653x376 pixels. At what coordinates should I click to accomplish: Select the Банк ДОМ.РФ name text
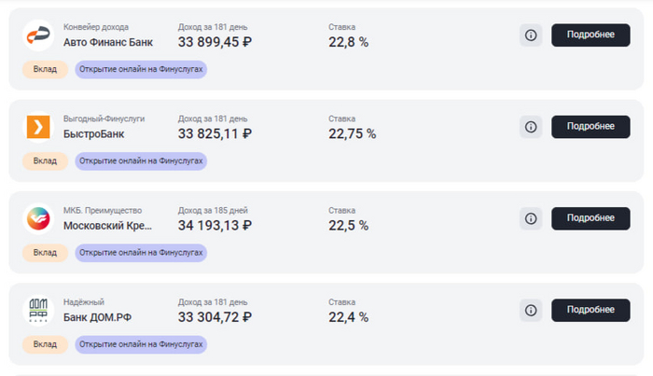[x=97, y=317]
